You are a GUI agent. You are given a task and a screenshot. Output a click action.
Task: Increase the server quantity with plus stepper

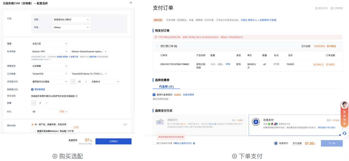pyautogui.click(x=47, y=103)
